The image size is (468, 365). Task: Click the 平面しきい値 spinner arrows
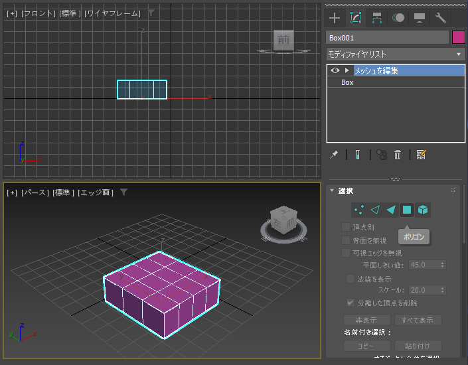[x=443, y=265]
